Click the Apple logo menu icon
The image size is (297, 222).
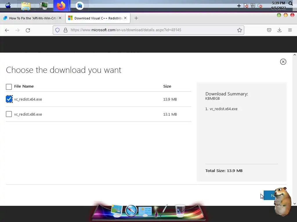(x=8, y=6)
